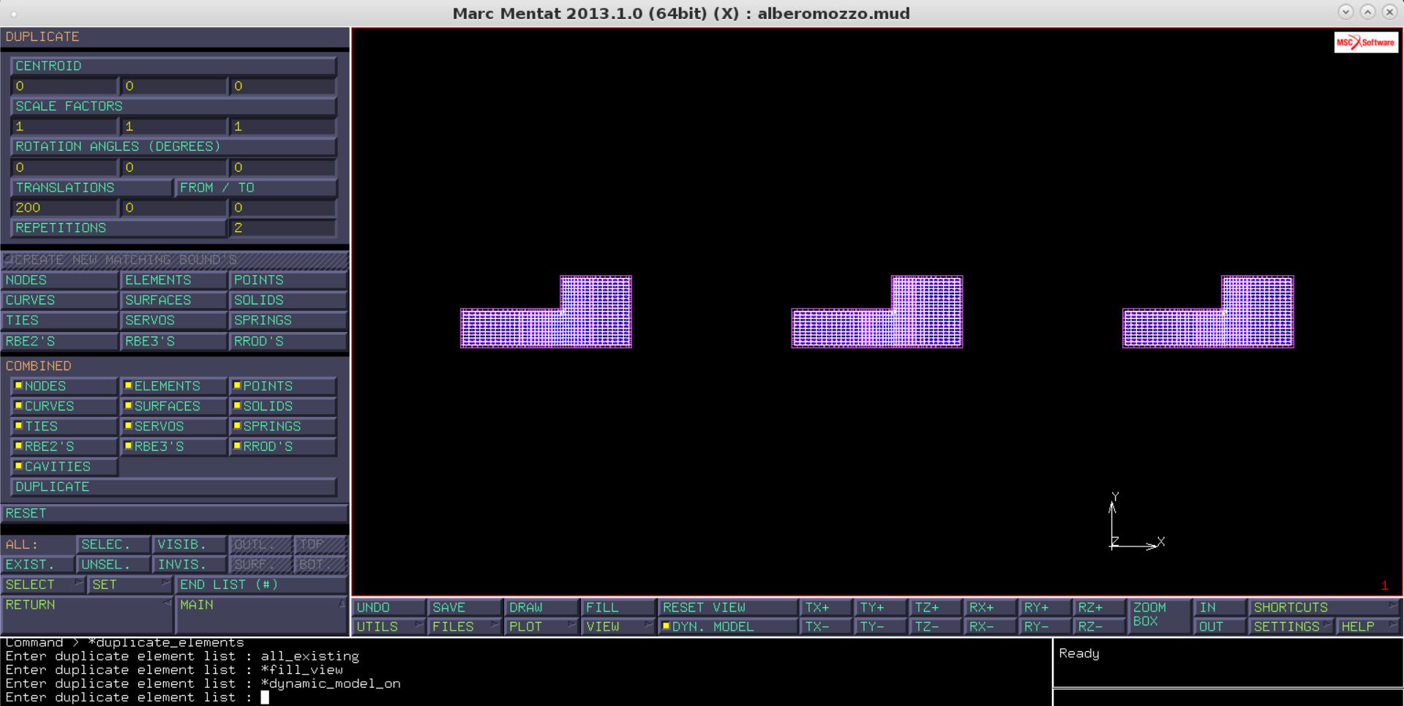
Task: Click END LIST (#)
Action: click(x=261, y=585)
